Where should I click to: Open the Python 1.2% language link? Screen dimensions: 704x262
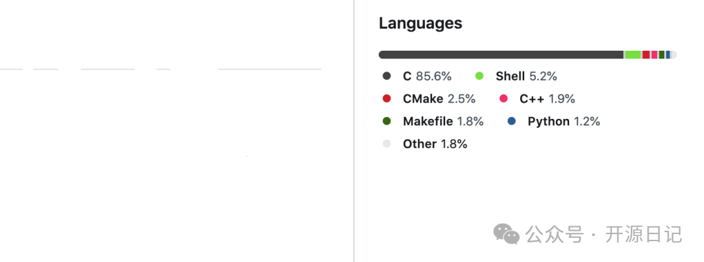(564, 121)
